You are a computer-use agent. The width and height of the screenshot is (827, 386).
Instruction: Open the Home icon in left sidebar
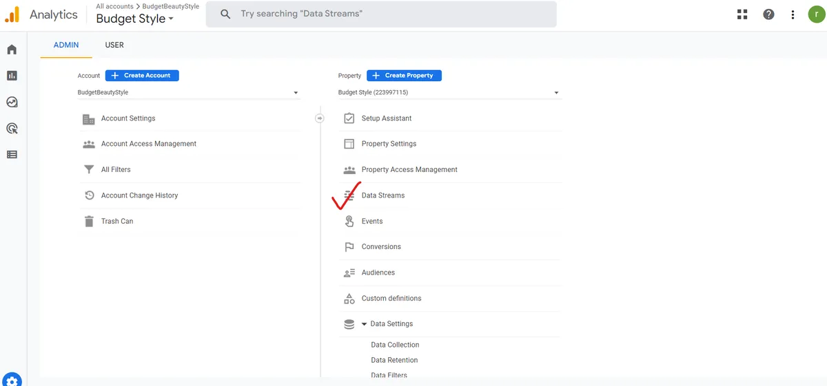click(x=12, y=50)
